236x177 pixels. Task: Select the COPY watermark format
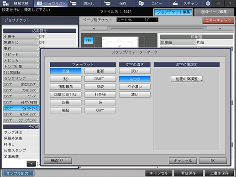pos(100,110)
